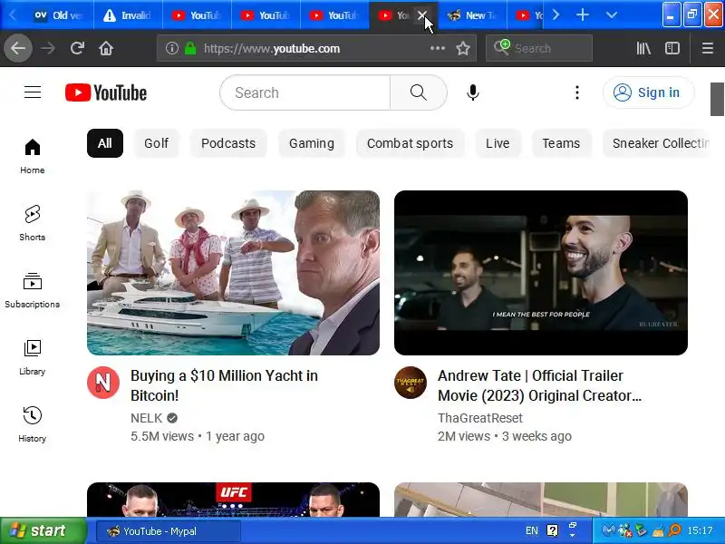Viewport: 725px width, 544px height.
Task: Switch to the Old ve... tab
Action: 59,15
